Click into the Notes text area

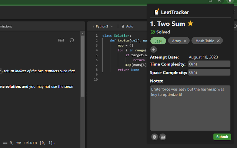190,108
